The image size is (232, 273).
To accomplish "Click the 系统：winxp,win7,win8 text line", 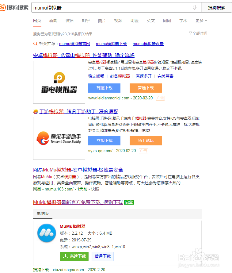I will pyautogui.click(x=92, y=247).
